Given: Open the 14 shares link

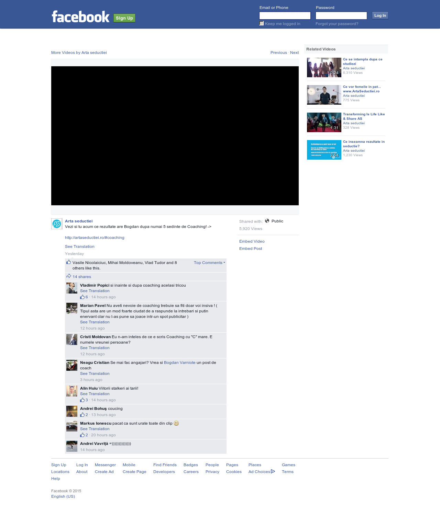Looking at the screenshot, I should 82,277.
